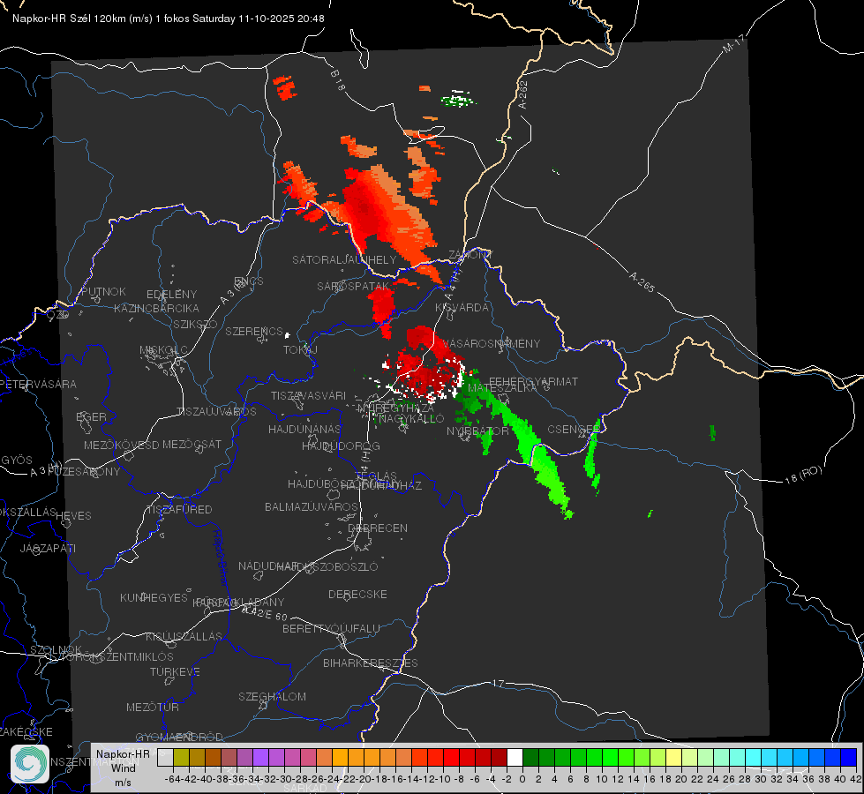Click the EDELÉNY town label

click(x=171, y=295)
